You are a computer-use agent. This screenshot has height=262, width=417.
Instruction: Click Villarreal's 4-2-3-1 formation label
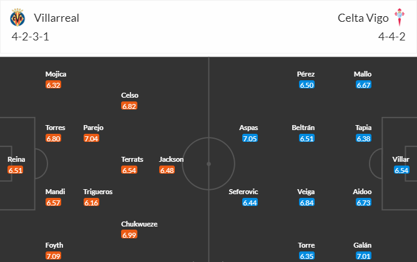pos(31,37)
